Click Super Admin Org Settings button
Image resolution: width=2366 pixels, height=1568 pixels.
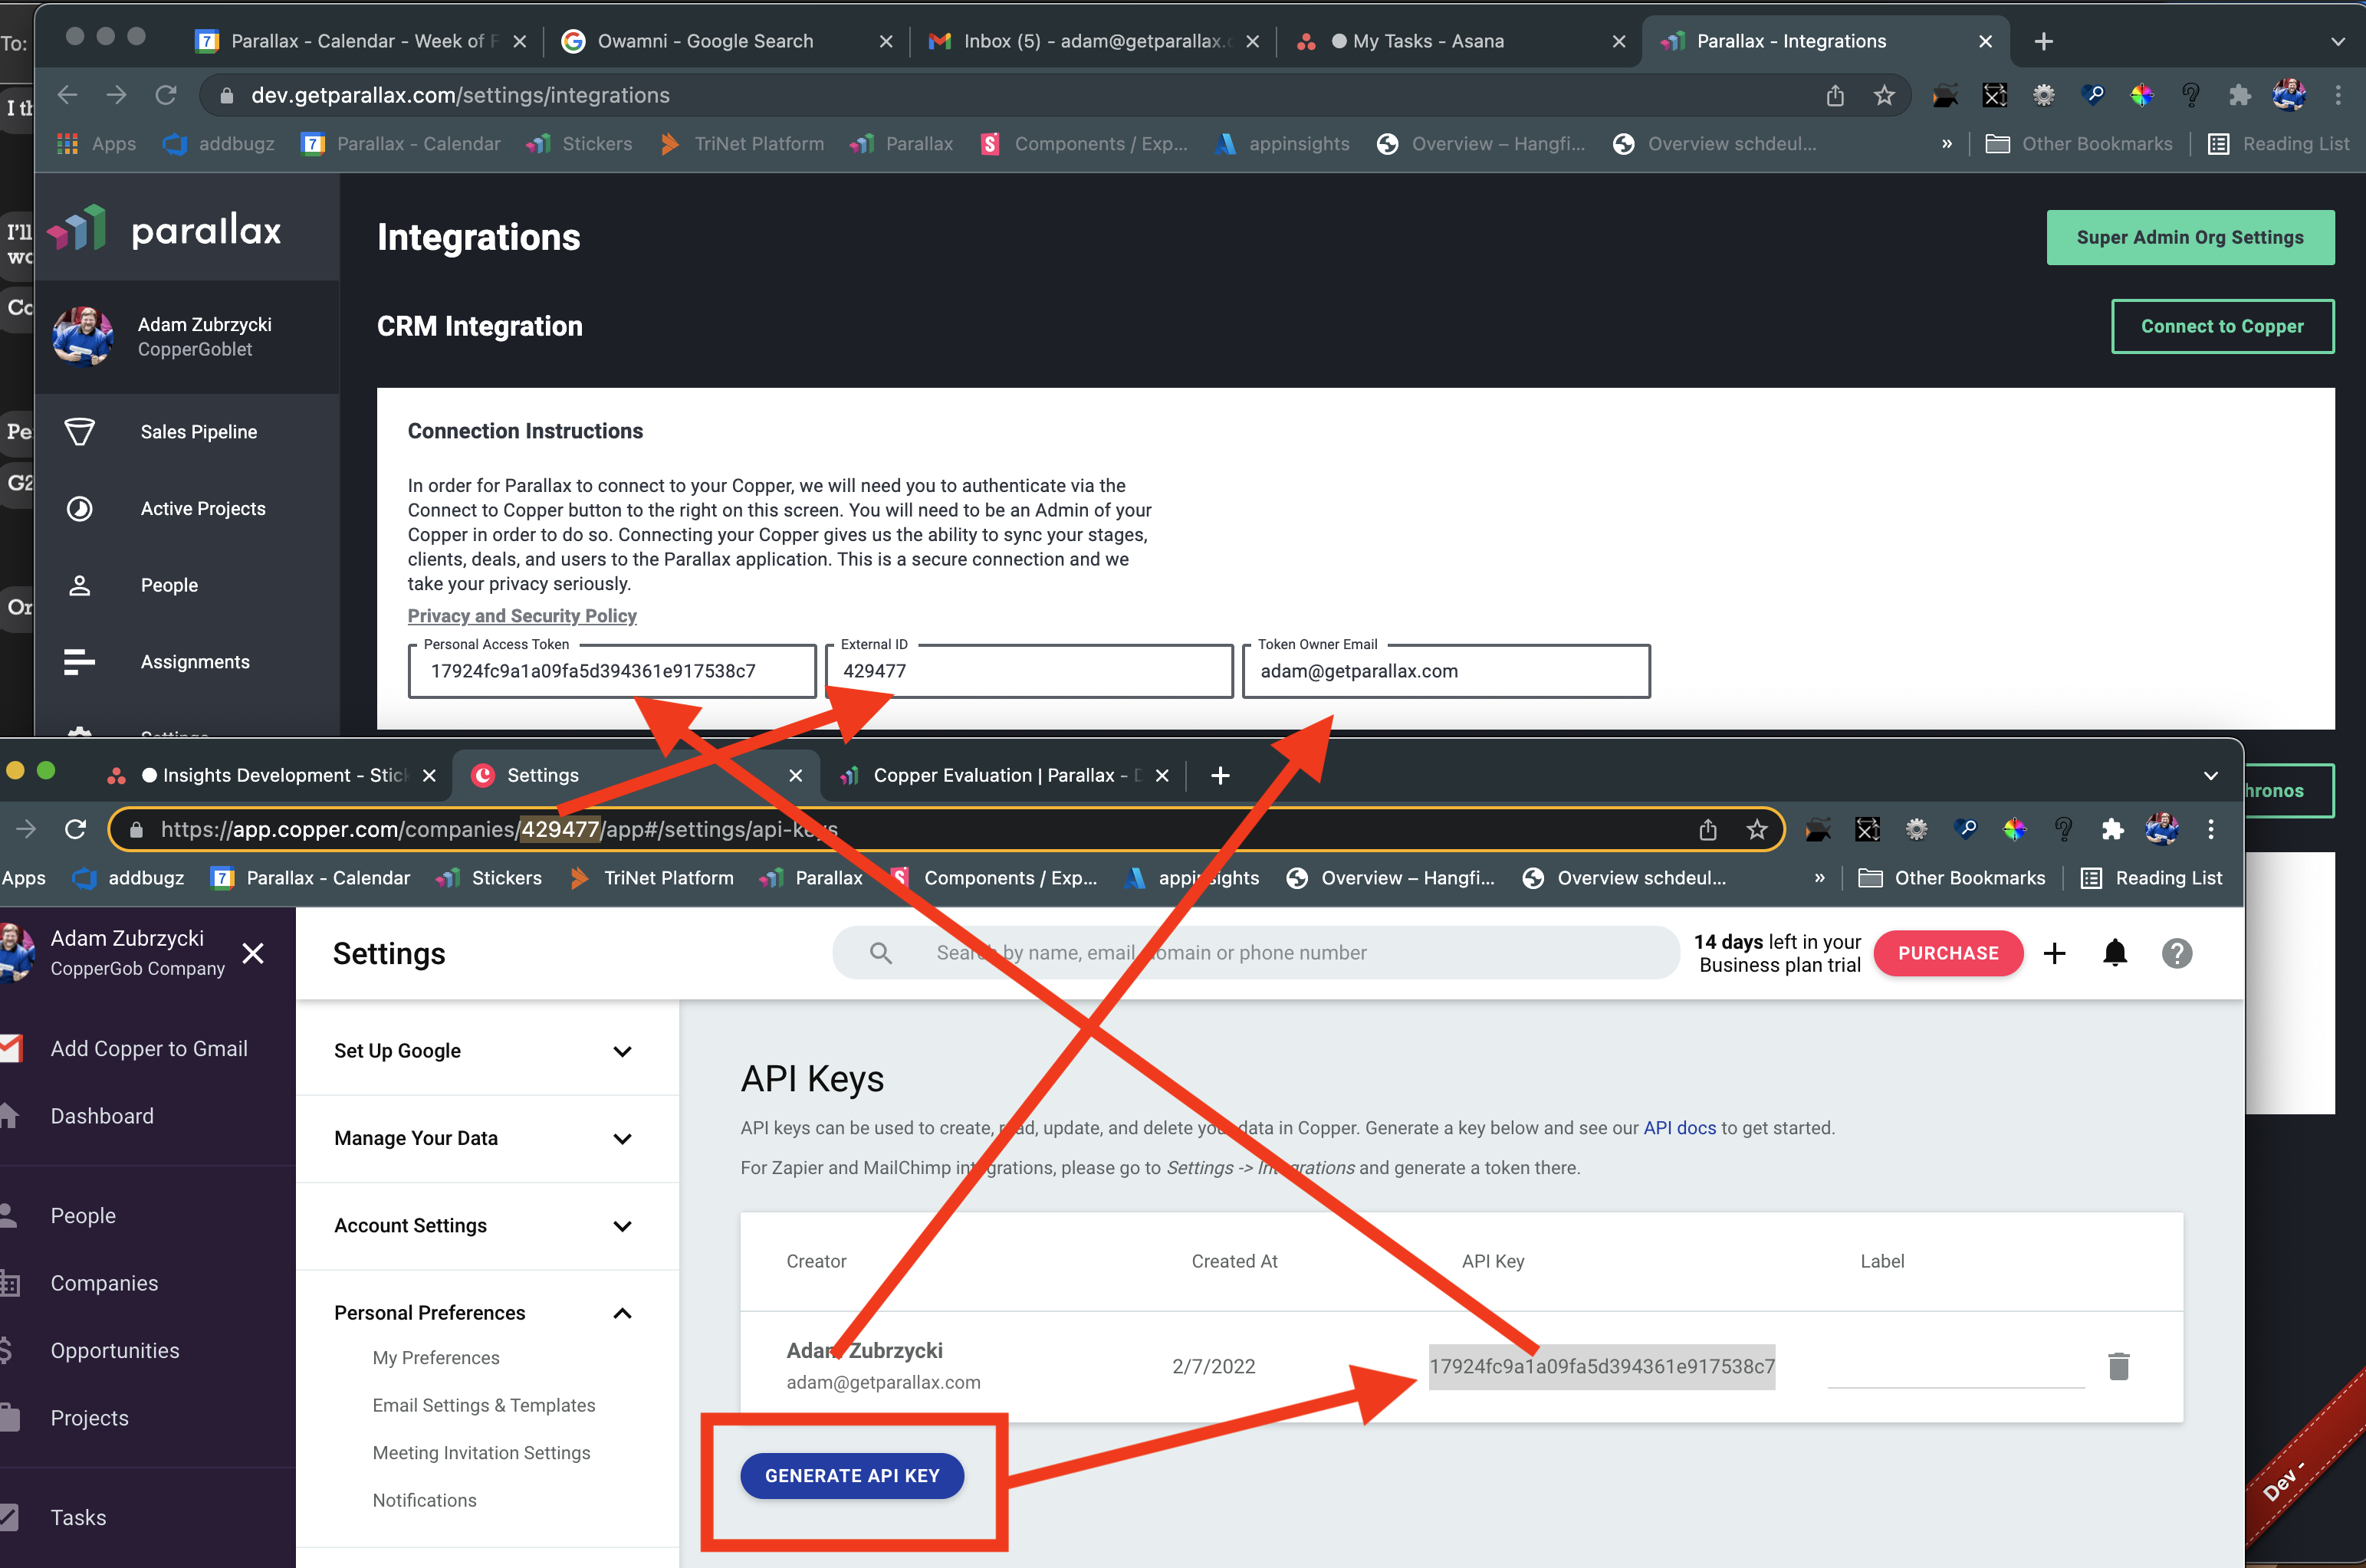2190,237
